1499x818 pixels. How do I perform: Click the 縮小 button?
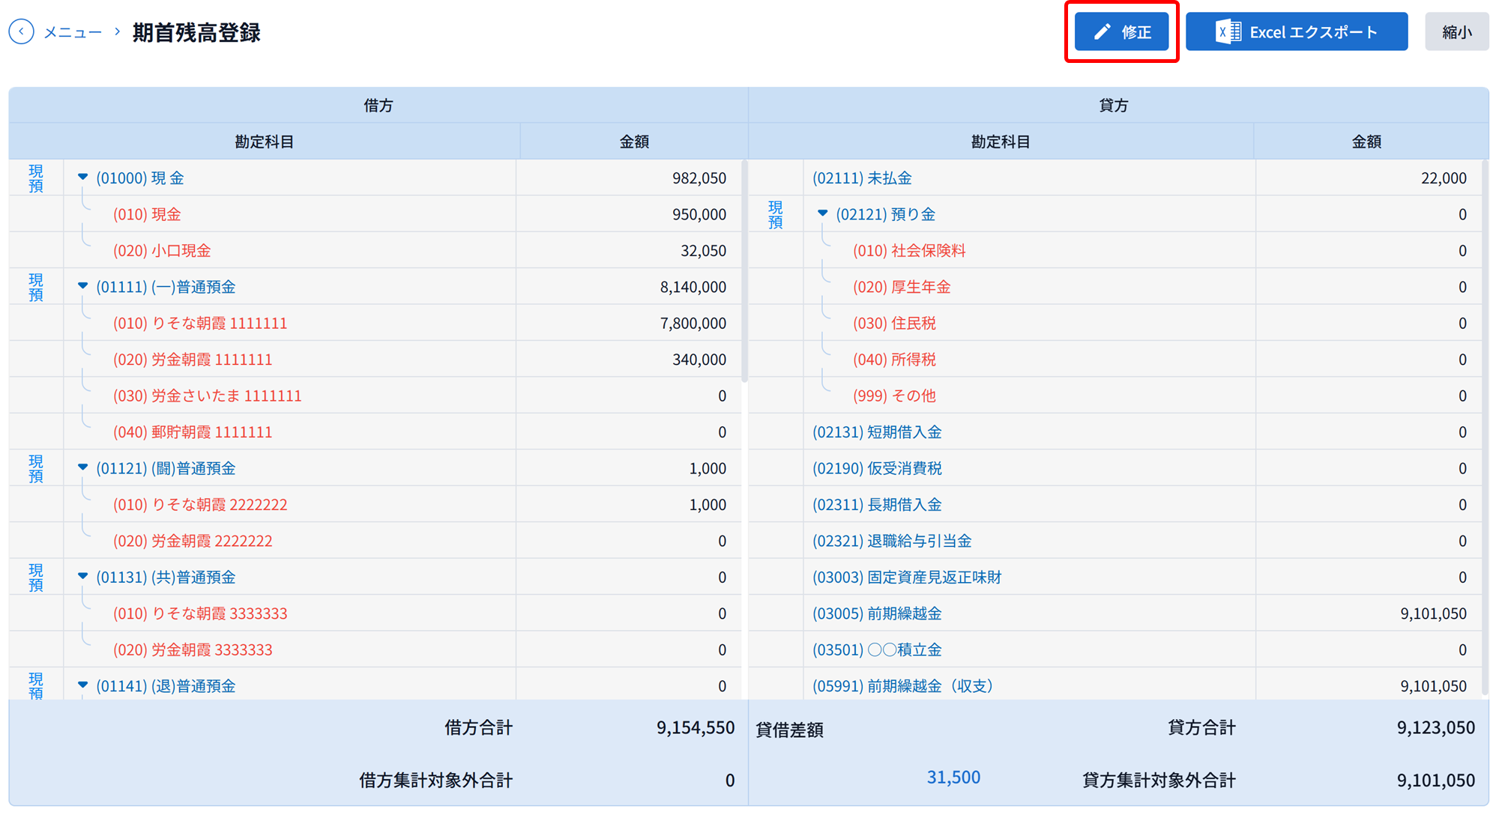1456,31
